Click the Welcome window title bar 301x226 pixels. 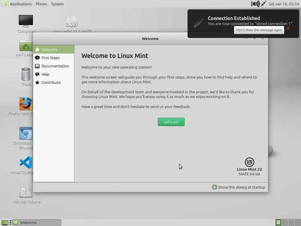[150, 39]
